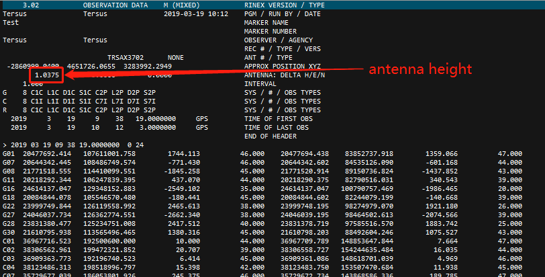Select G07 carrier phase 108486749.574

[109, 162]
